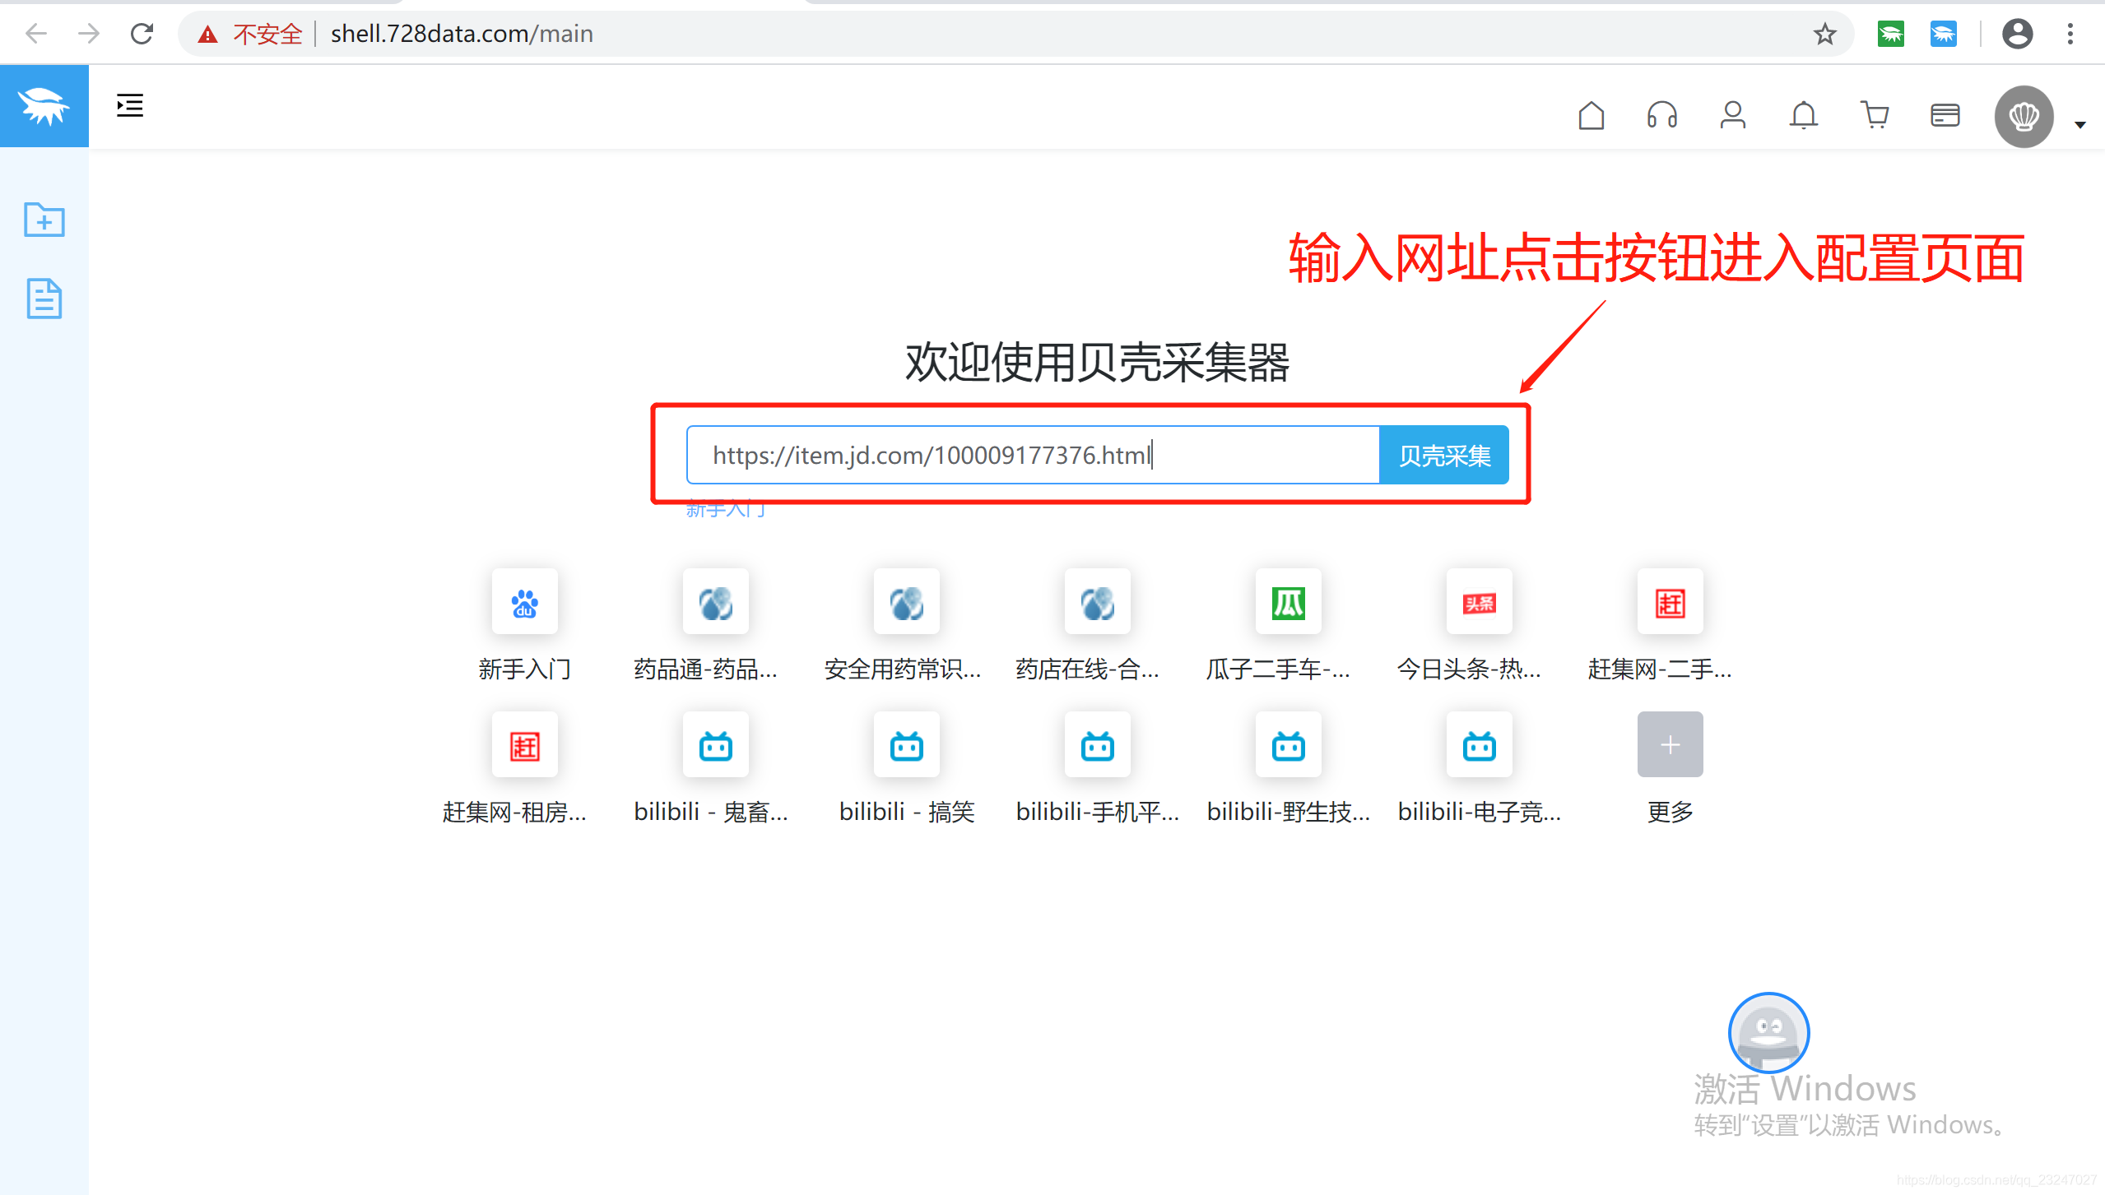The height and width of the screenshot is (1195, 2105).
Task: Open the 赶集网-二手 template icon
Action: (x=1670, y=602)
